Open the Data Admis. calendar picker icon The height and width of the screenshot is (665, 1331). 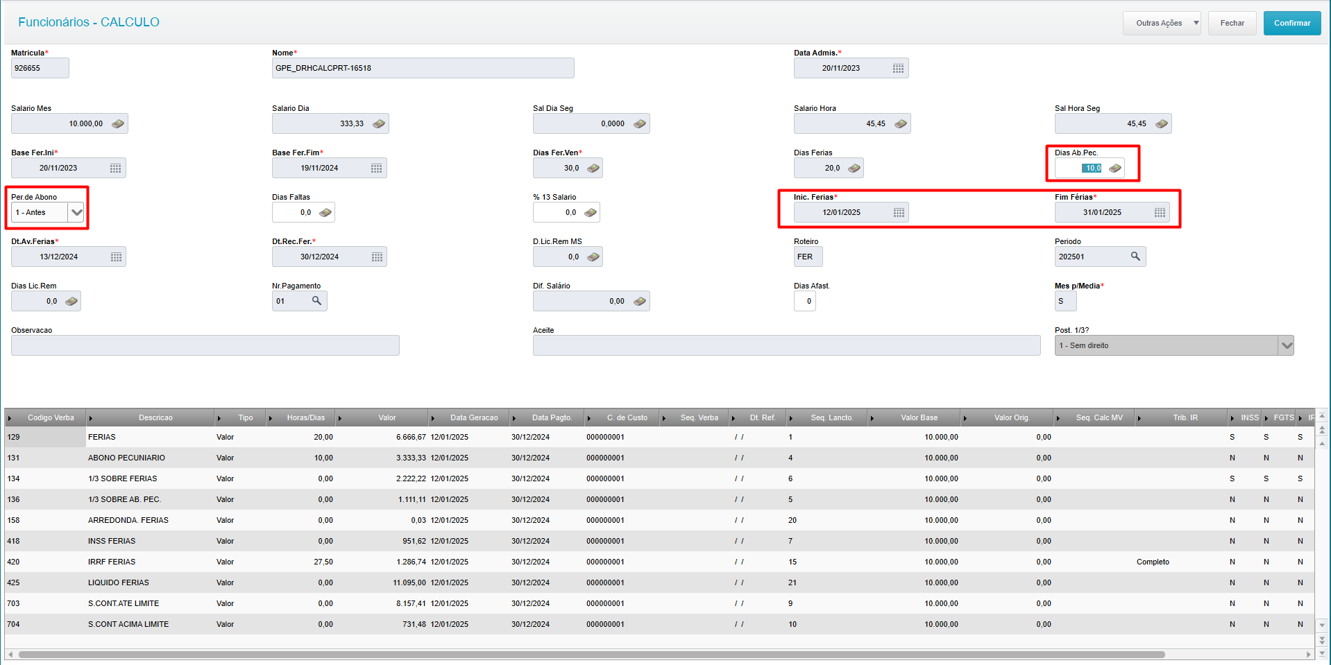[x=898, y=68]
